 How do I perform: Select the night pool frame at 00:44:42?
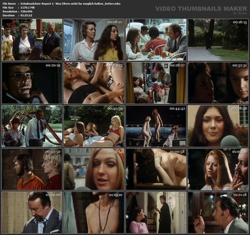[x=156, y=126]
